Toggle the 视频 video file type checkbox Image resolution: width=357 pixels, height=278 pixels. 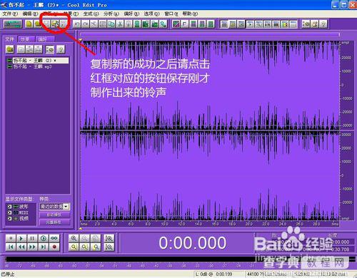[x=9, y=218]
